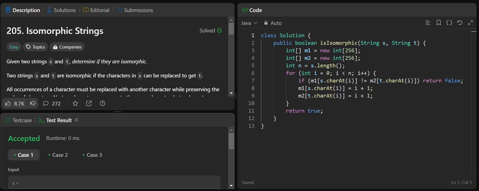479x191 pixels.
Task: Switch to the Testcase tab
Action: (x=18, y=120)
